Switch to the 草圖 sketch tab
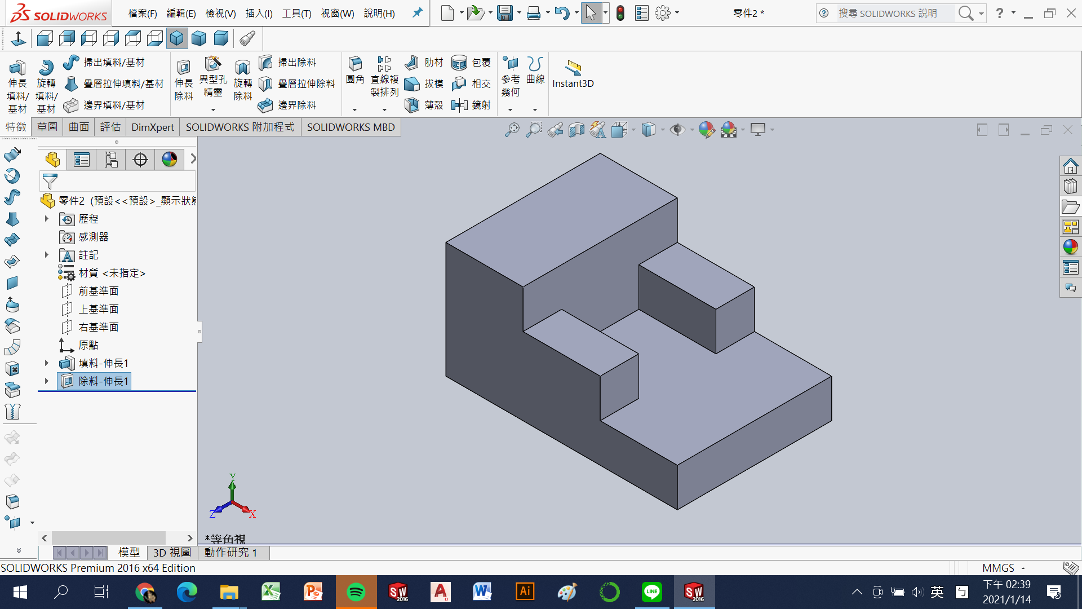Image resolution: width=1082 pixels, height=609 pixels. [x=47, y=127]
